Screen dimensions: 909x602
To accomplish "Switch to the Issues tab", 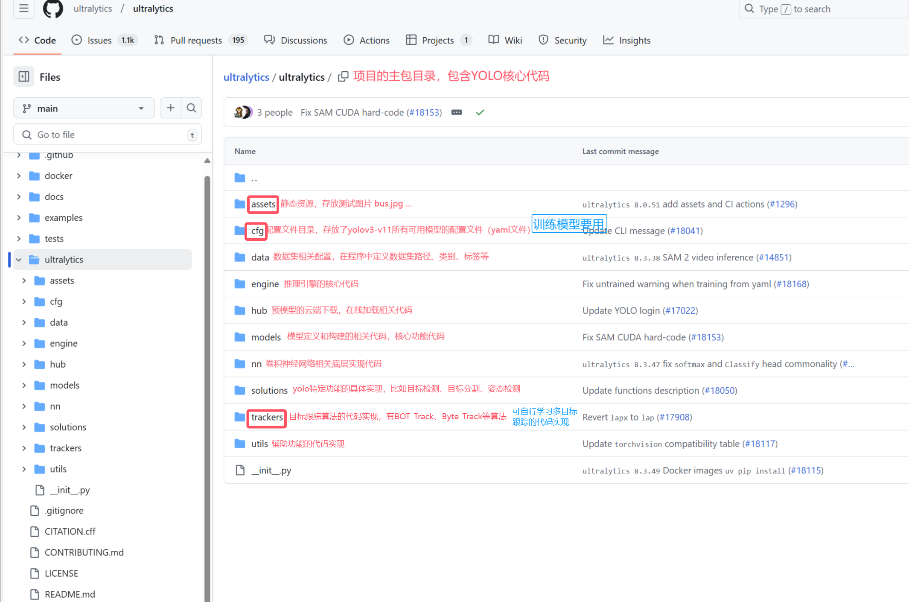I will coord(104,40).
